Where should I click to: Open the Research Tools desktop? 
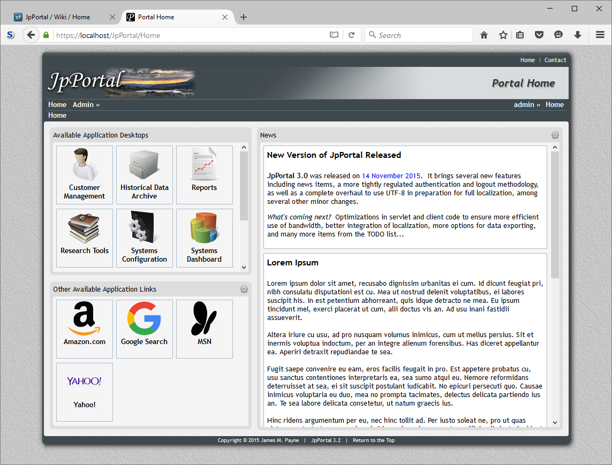(x=84, y=238)
